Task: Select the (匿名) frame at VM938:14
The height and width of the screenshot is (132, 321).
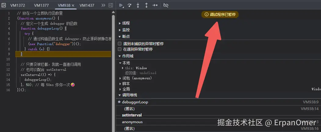Action: (x=218, y=109)
